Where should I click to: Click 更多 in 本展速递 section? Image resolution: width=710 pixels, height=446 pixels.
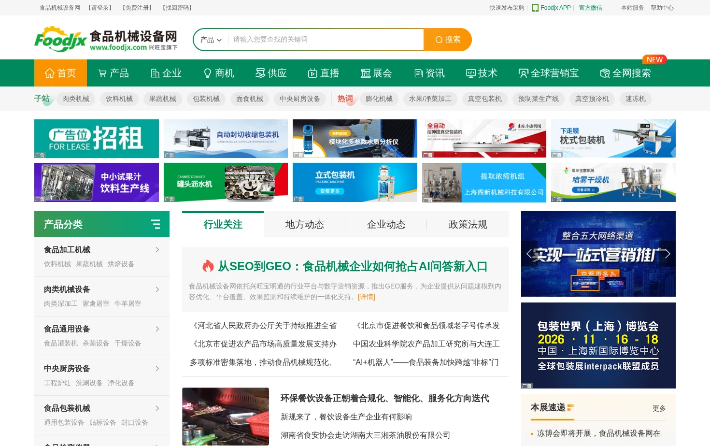(659, 408)
